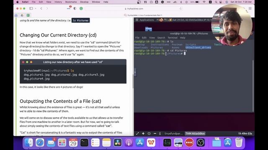Open the second pinned tab with Drive icon
268x150 pixels.
22,15
